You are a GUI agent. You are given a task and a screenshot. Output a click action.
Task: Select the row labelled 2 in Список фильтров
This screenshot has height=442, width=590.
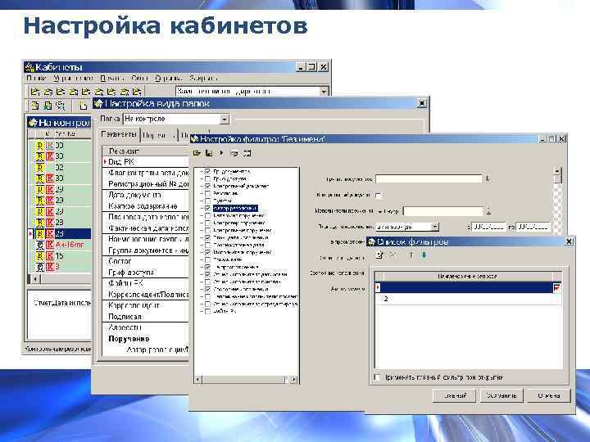(468, 299)
